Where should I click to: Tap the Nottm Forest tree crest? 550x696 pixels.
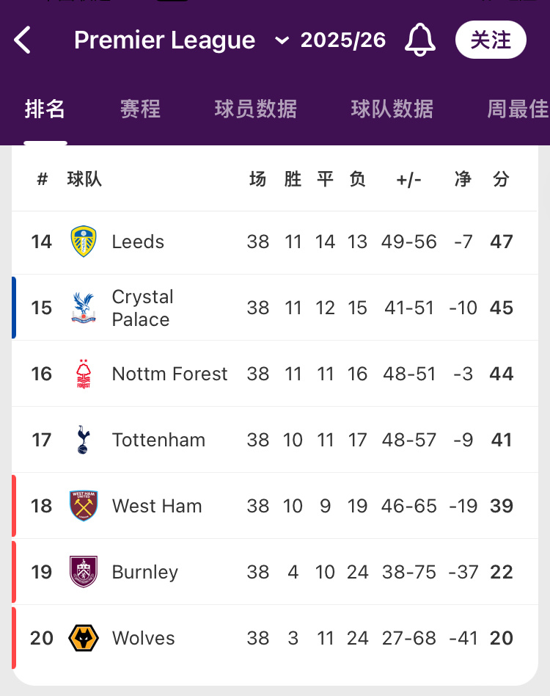(84, 374)
